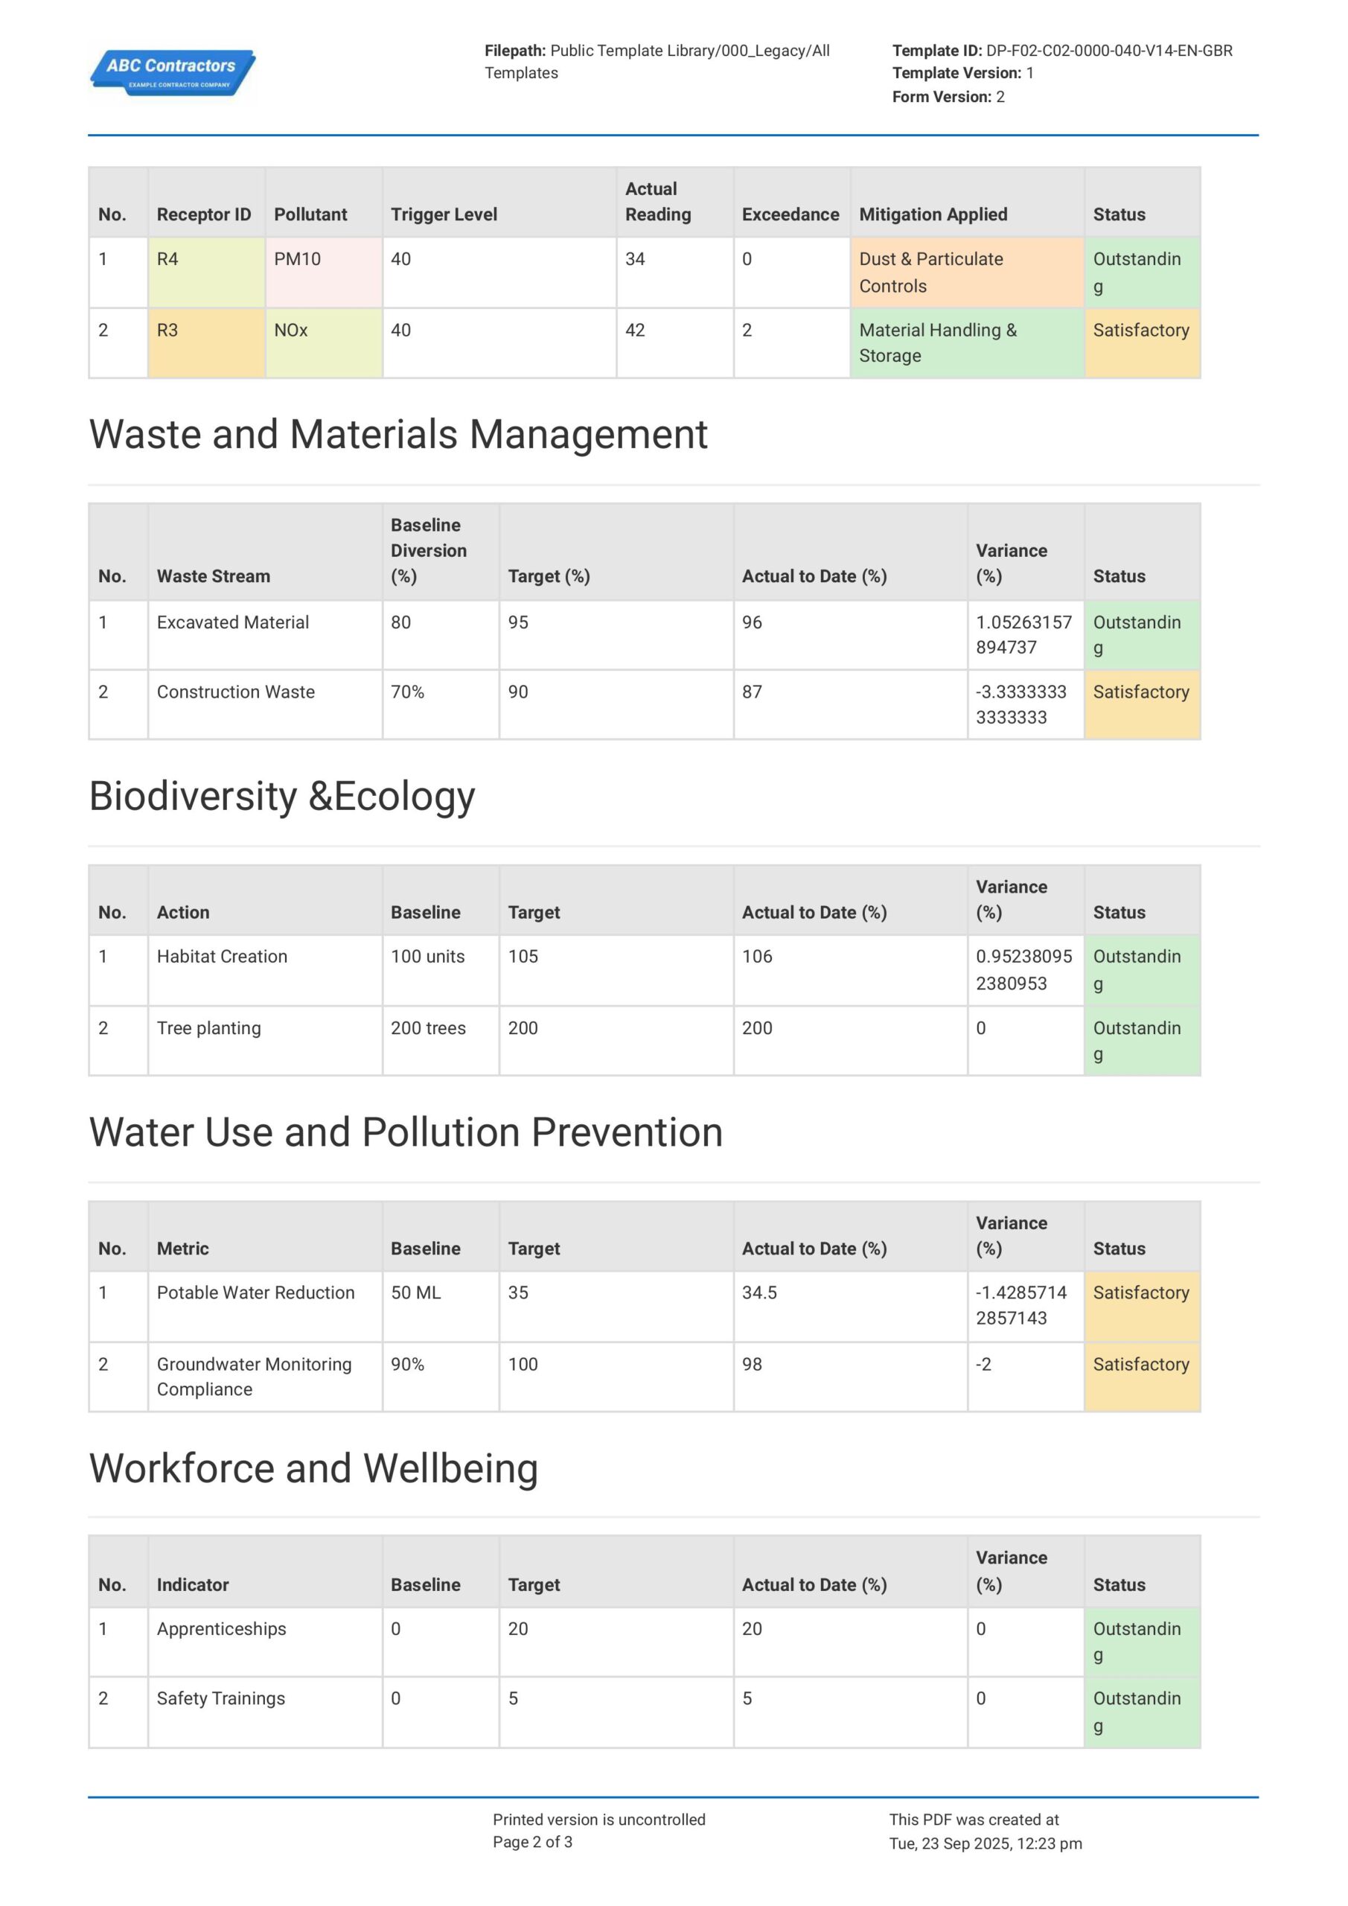
Task: Click the Habitat Creation action cell
Action: tap(264, 969)
